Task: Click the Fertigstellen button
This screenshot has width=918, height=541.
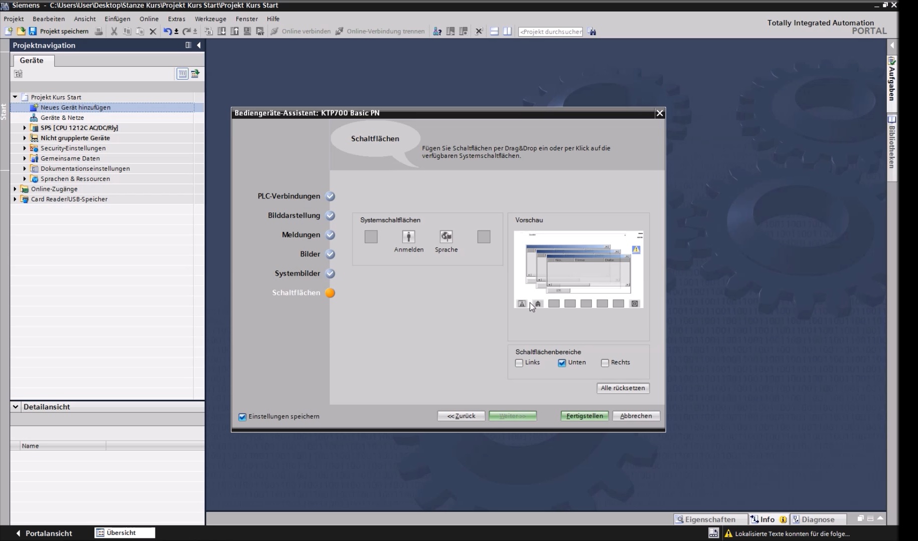Action: (584, 416)
